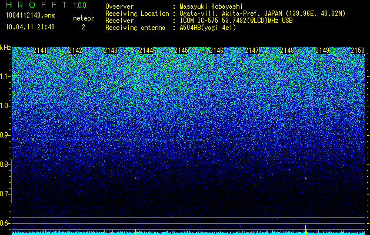Click the HROFFT 1.0.0 title text
The height and width of the screenshot is (235, 370).
[x=46, y=5]
